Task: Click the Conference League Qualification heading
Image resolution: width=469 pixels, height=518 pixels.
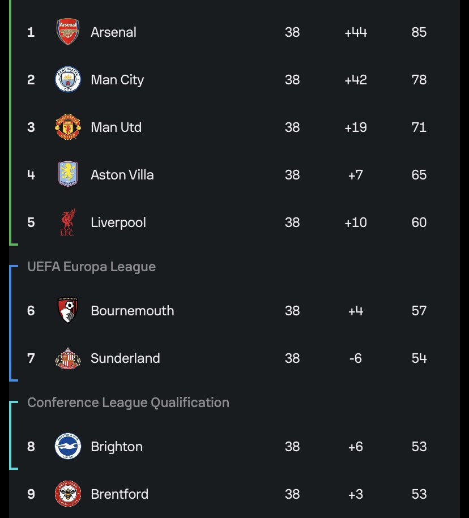Action: coord(128,403)
